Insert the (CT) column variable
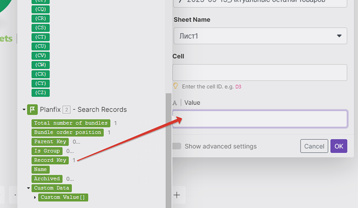This screenshot has width=358, height=208. [41, 37]
